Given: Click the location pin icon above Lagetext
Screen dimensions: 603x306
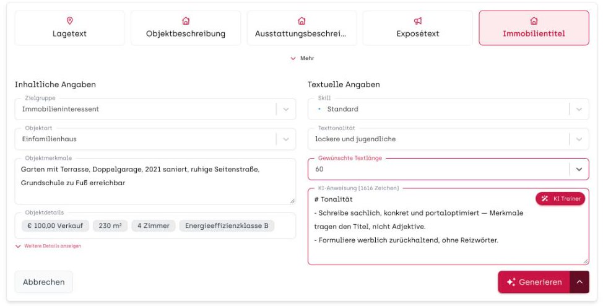Looking at the screenshot, I should [x=69, y=21].
